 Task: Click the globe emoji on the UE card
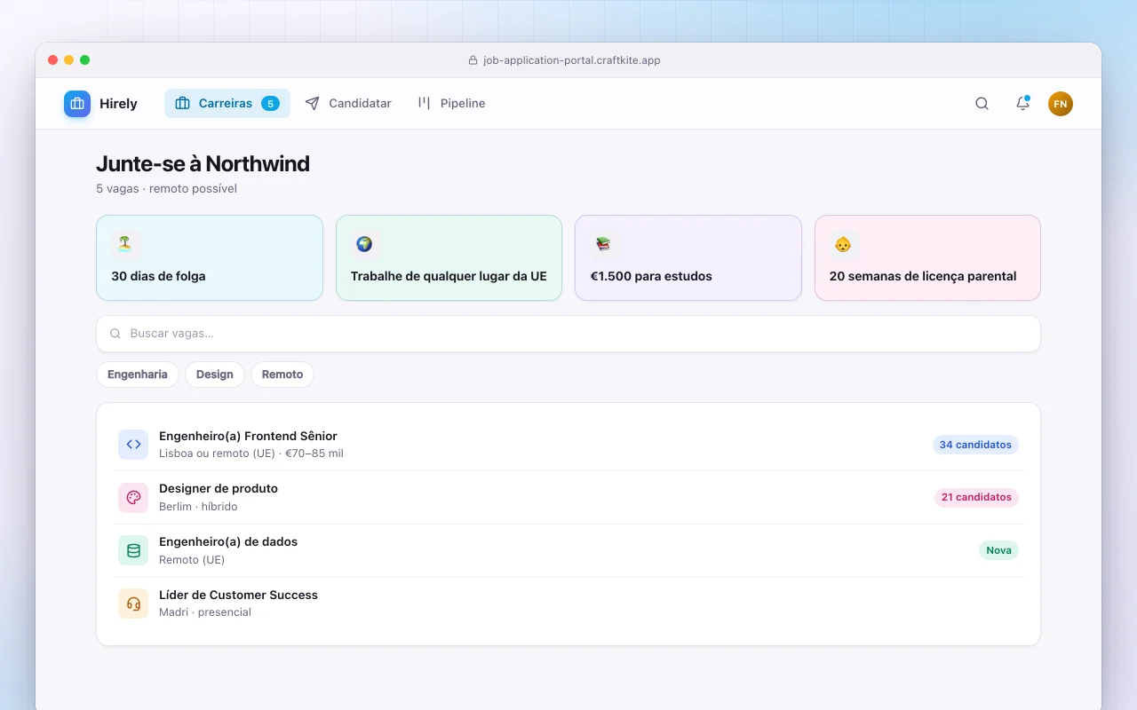click(364, 244)
